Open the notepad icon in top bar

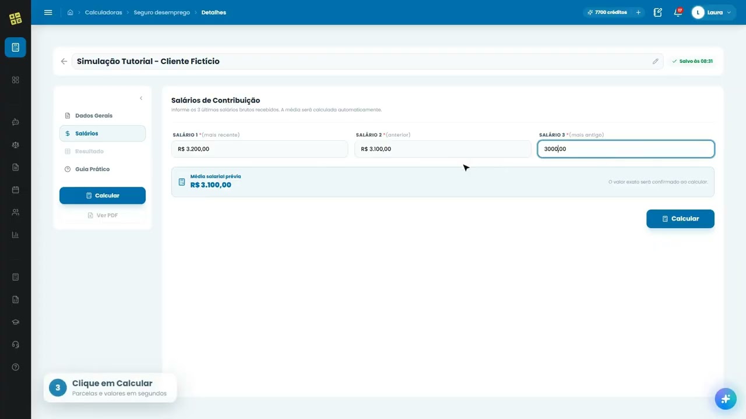tap(658, 12)
